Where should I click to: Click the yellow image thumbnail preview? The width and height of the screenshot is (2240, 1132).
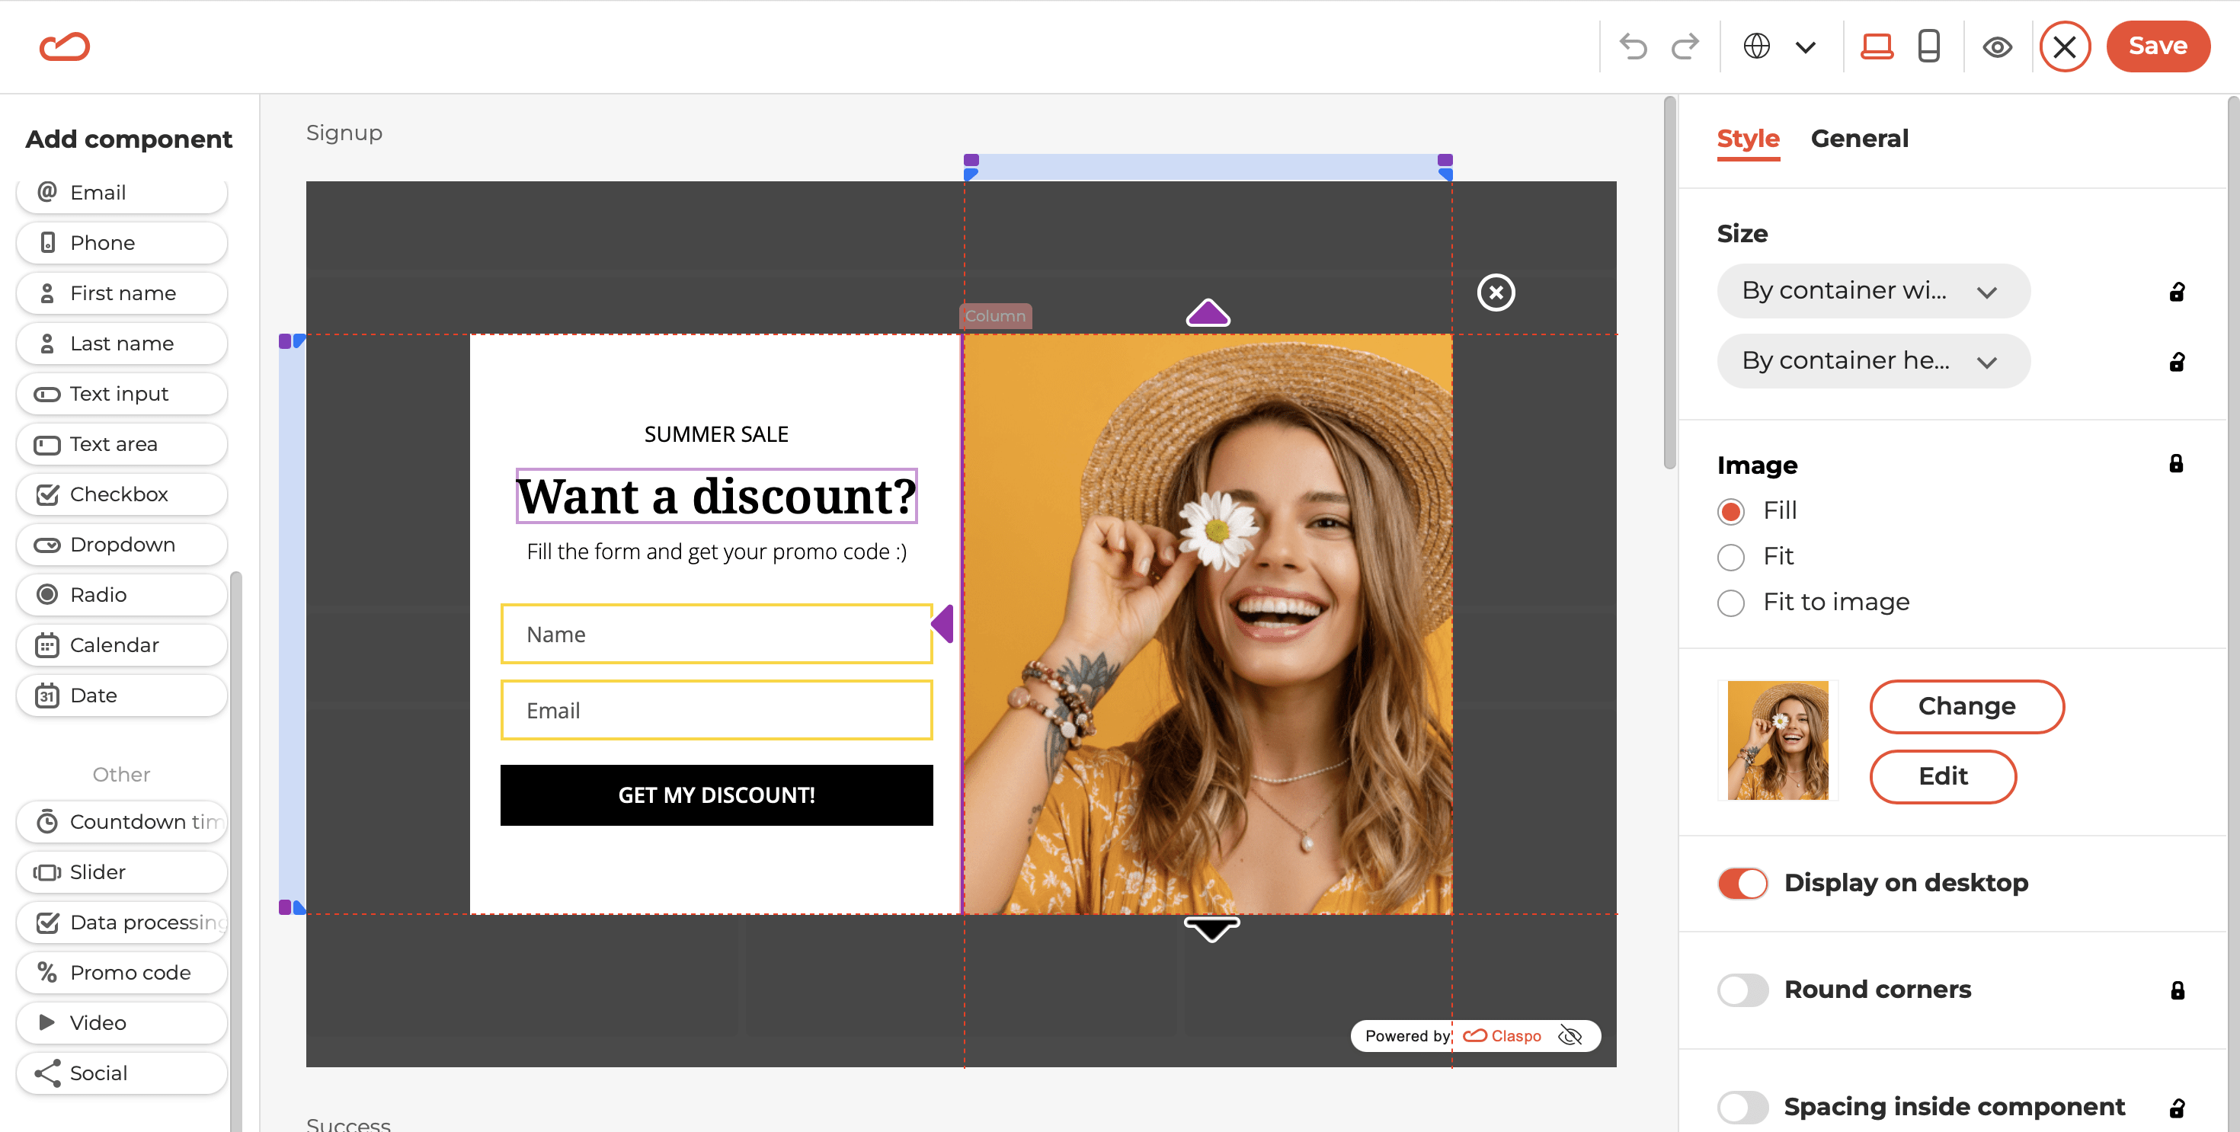click(x=1777, y=739)
